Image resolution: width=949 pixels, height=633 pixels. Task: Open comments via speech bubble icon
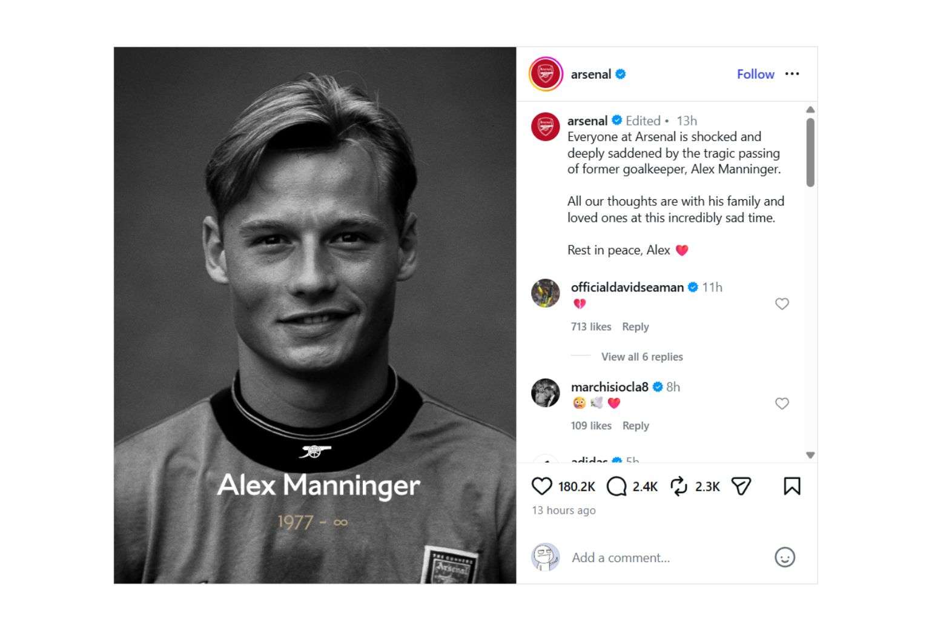pos(616,486)
